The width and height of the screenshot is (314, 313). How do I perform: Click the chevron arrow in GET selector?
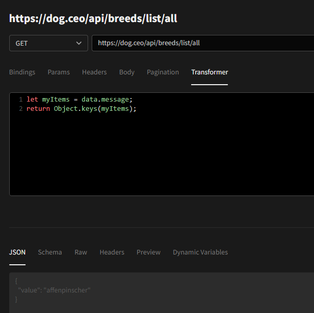pos(79,43)
